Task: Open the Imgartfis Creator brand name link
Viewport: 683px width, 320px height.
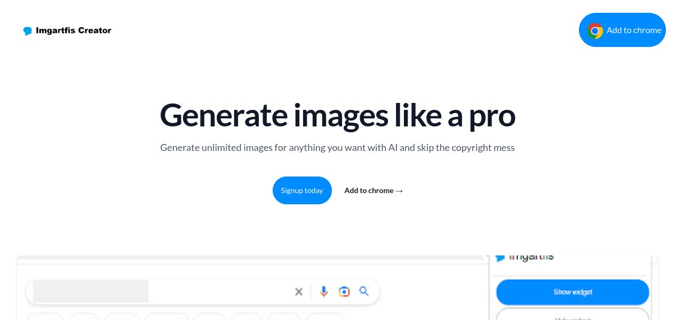Action: [x=74, y=30]
